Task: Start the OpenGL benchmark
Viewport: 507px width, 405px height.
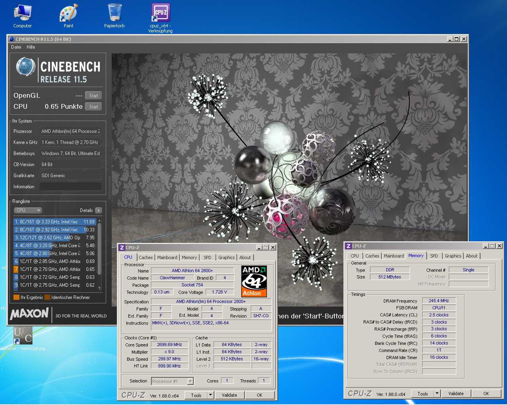Action: [x=93, y=96]
